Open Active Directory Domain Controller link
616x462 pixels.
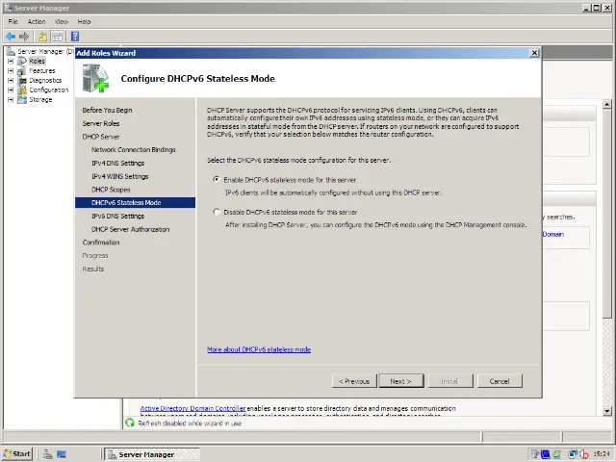192,408
